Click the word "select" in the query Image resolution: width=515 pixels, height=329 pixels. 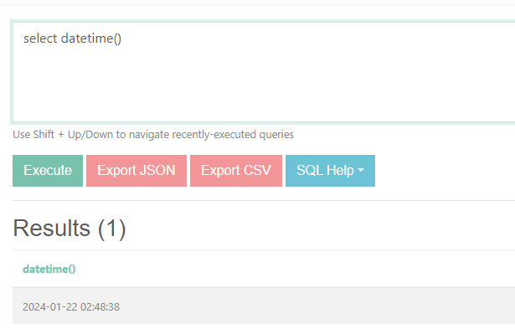pos(40,39)
